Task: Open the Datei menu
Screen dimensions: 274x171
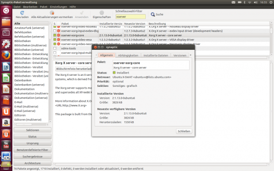Action: [17, 7]
